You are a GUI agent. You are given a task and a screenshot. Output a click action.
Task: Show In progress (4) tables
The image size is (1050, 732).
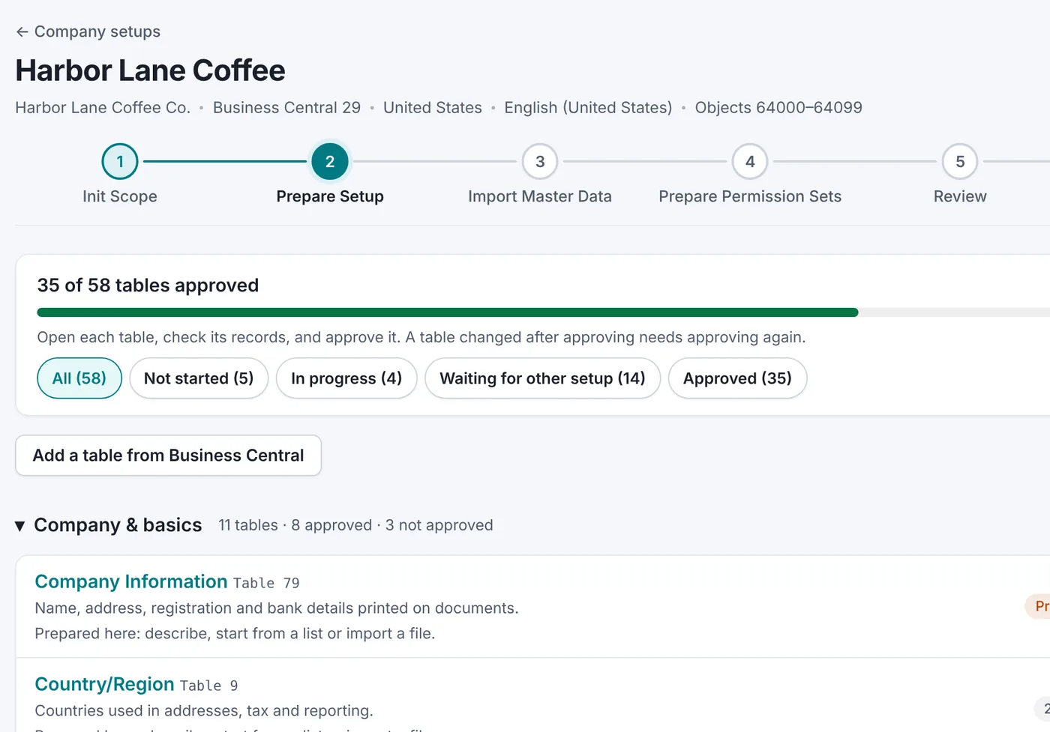pyautogui.click(x=346, y=378)
